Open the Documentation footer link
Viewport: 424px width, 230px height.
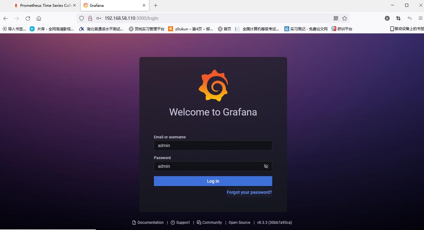pos(148,223)
